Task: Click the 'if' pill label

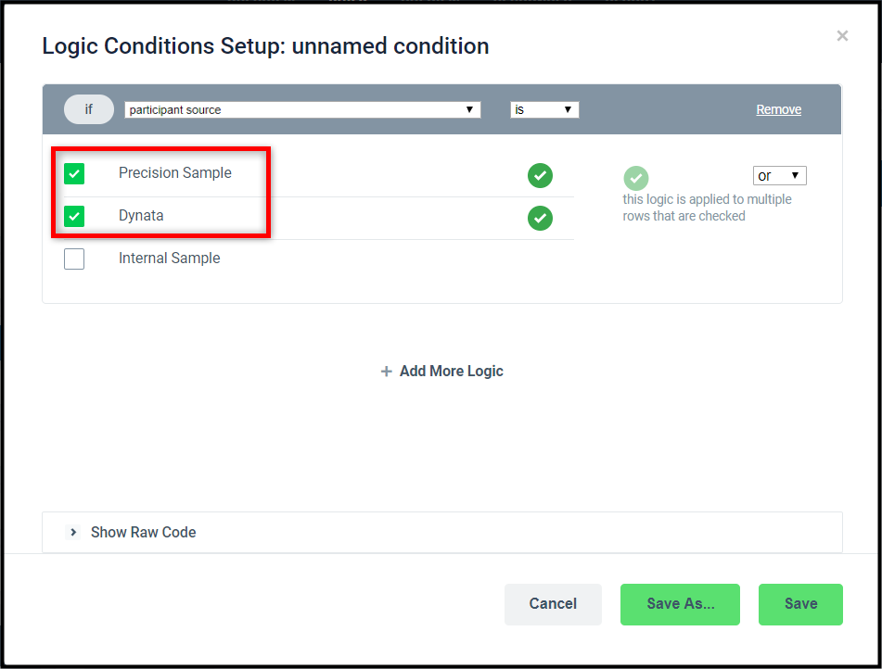Action: [x=89, y=109]
